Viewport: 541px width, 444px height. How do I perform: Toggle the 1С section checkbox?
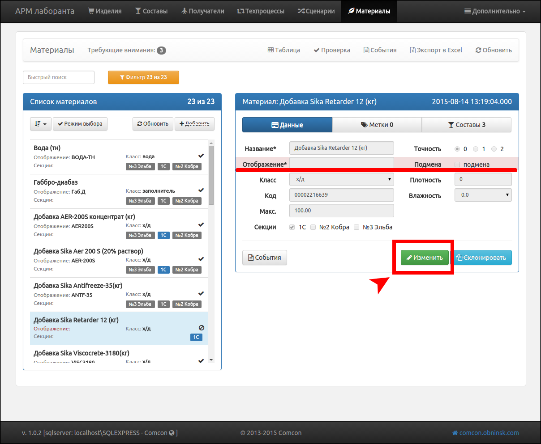(292, 227)
